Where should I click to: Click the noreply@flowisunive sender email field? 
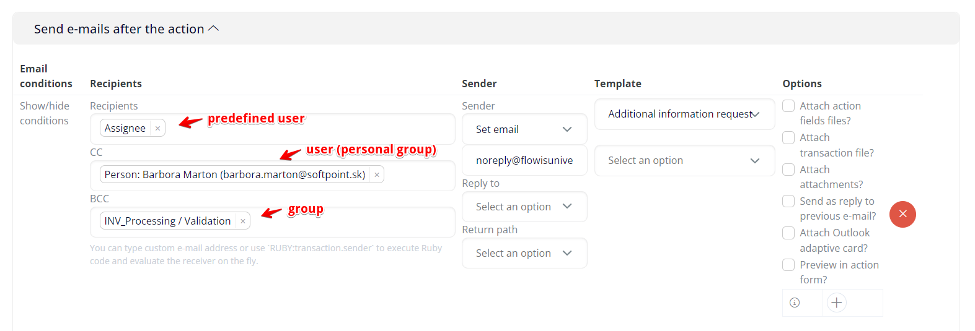[x=524, y=160]
